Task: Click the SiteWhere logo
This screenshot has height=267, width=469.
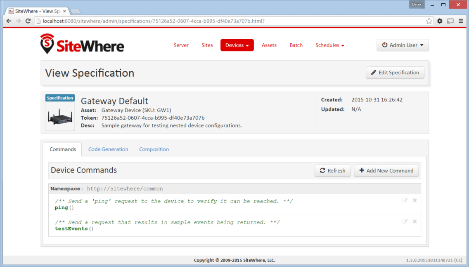Action: tap(82, 44)
